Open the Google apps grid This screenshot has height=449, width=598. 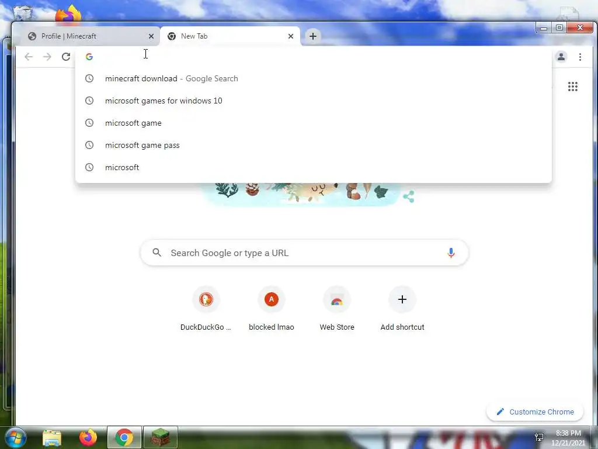tap(572, 87)
